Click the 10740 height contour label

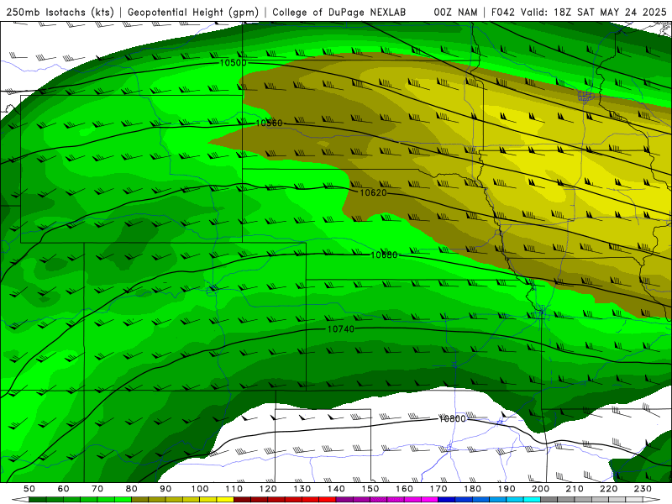(341, 329)
